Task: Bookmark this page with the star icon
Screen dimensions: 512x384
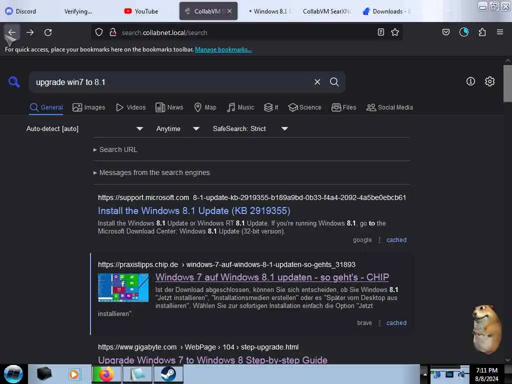Action: pos(395,32)
